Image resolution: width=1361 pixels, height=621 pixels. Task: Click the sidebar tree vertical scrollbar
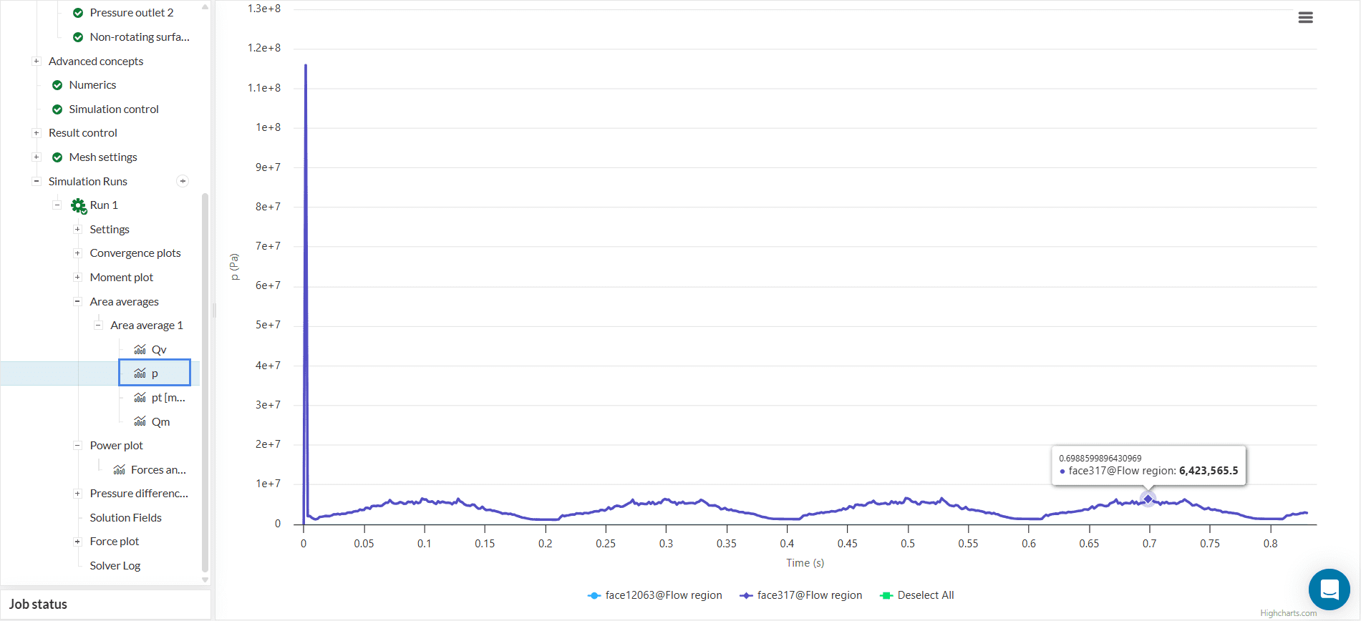coord(205,379)
